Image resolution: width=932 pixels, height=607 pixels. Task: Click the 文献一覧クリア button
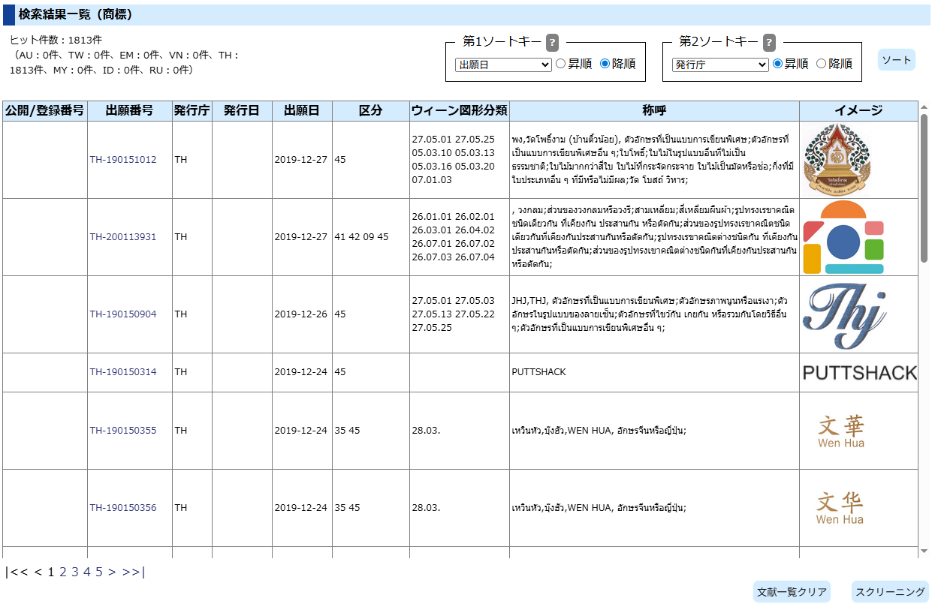click(792, 592)
